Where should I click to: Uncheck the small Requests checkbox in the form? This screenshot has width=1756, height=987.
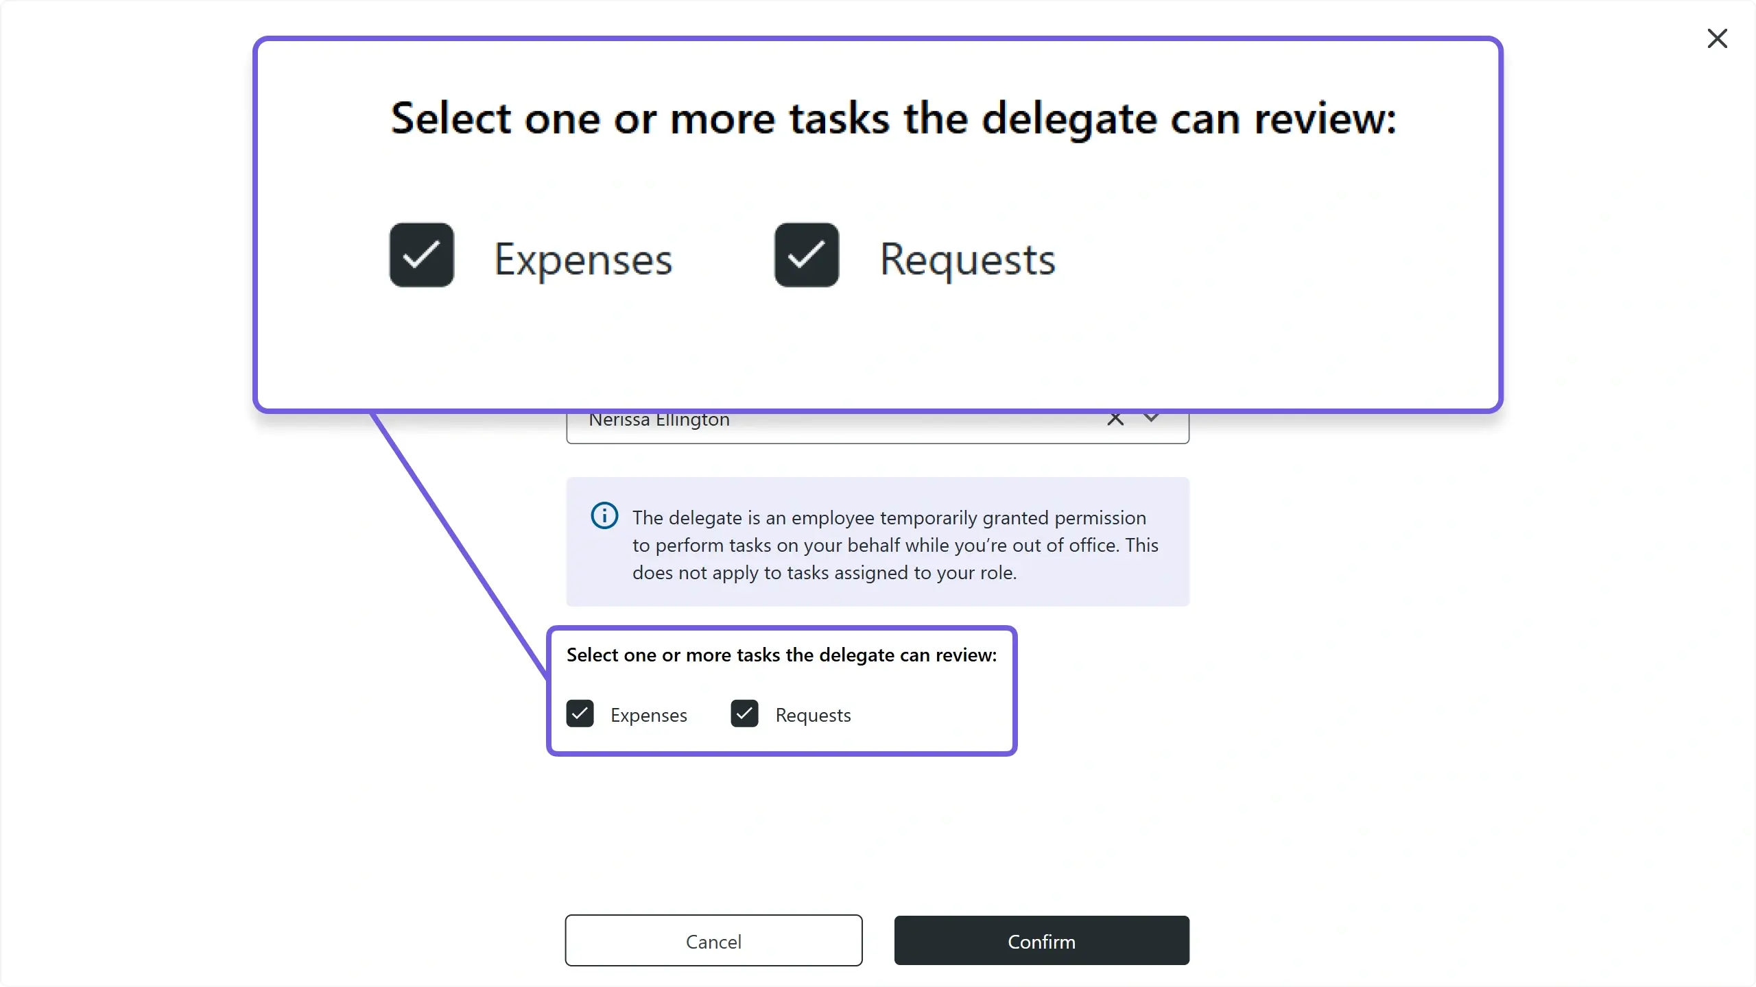[x=744, y=714]
